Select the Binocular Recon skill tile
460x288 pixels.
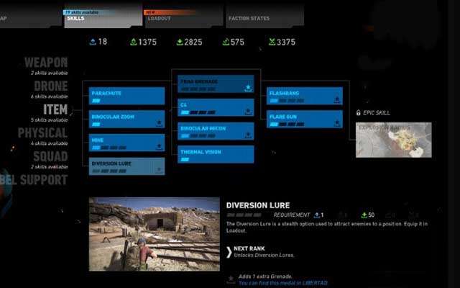tap(216, 131)
